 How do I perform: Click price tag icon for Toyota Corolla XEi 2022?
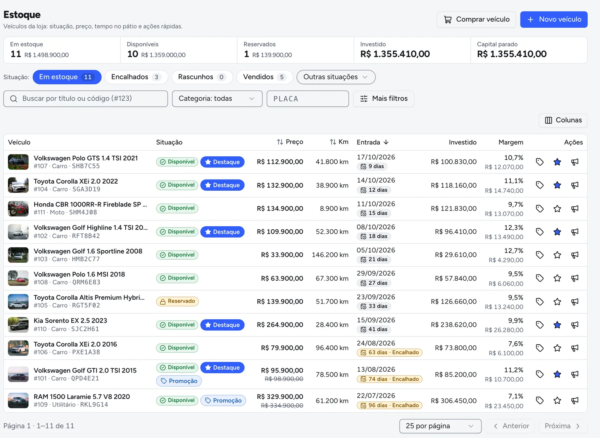pyautogui.click(x=540, y=185)
